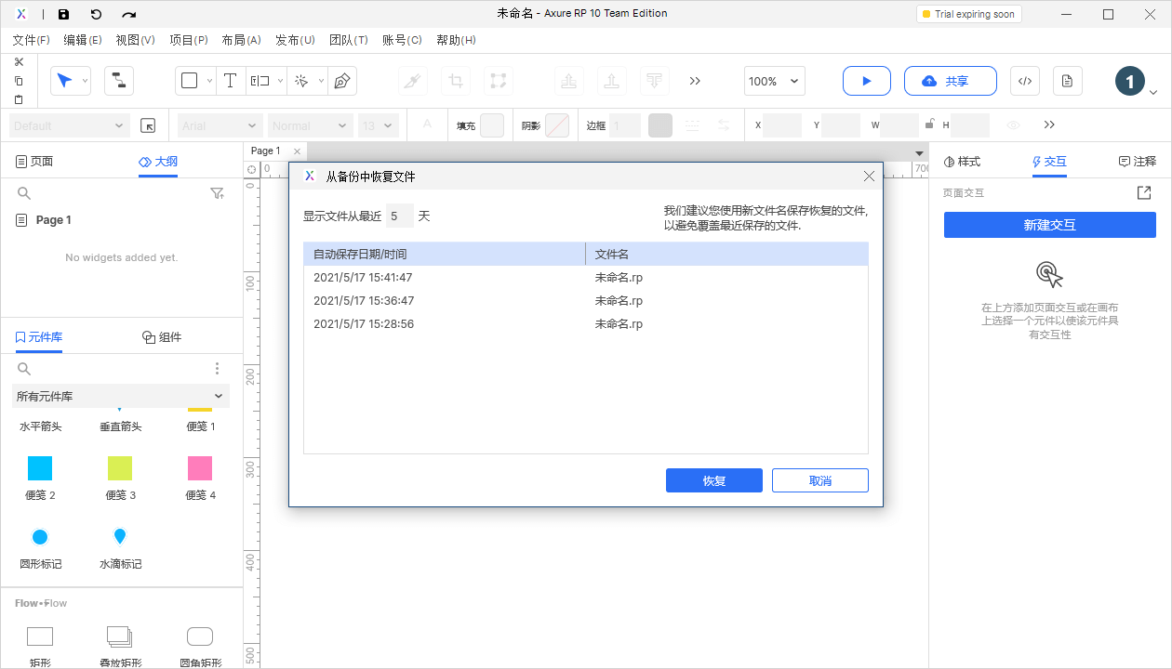This screenshot has height=669, width=1172.
Task: Click the 共享 share button
Action: (951, 81)
